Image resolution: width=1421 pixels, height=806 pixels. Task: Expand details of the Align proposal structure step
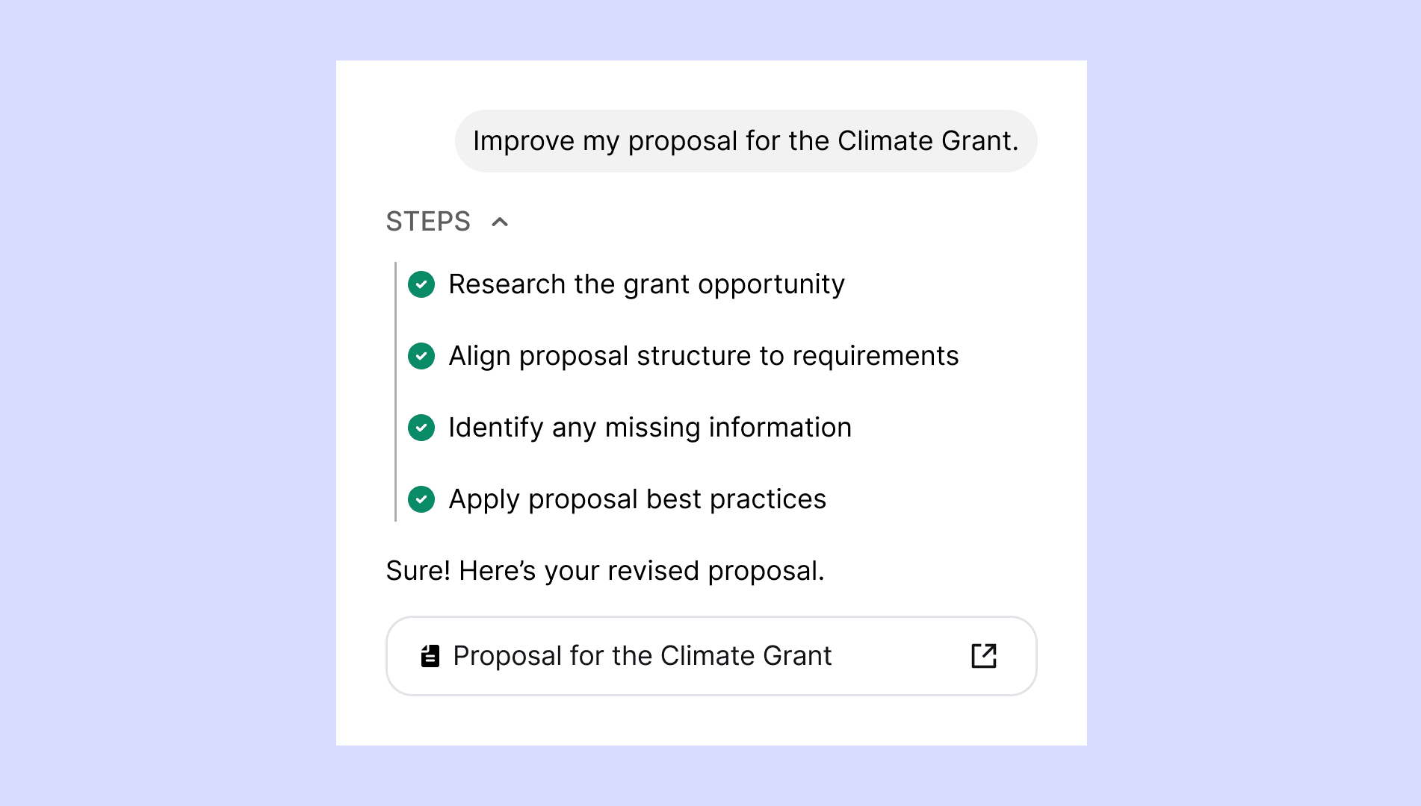702,356
